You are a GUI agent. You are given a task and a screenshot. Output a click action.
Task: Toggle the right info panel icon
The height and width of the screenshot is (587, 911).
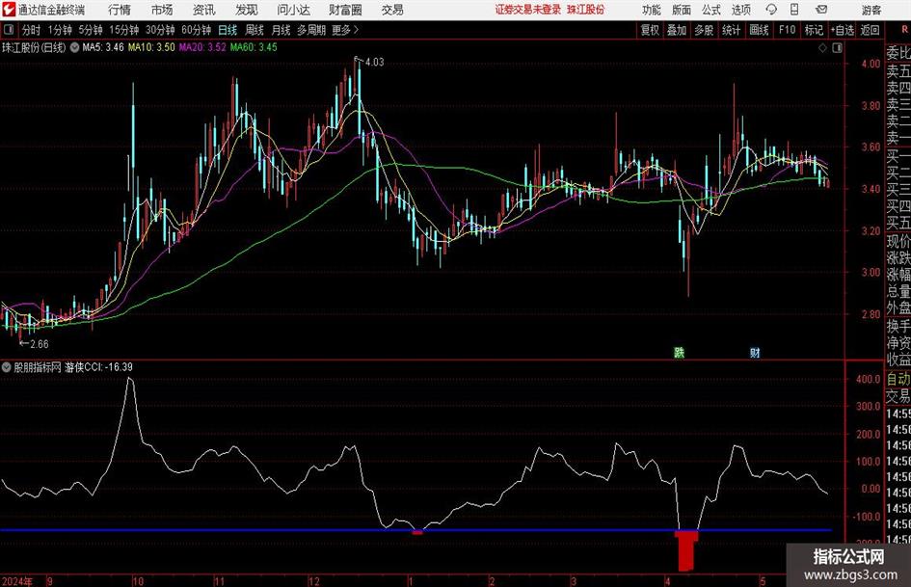coord(837,48)
